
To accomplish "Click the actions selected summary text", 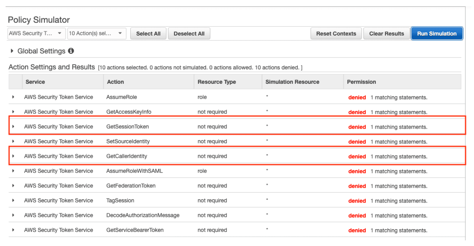I will click(x=200, y=68).
